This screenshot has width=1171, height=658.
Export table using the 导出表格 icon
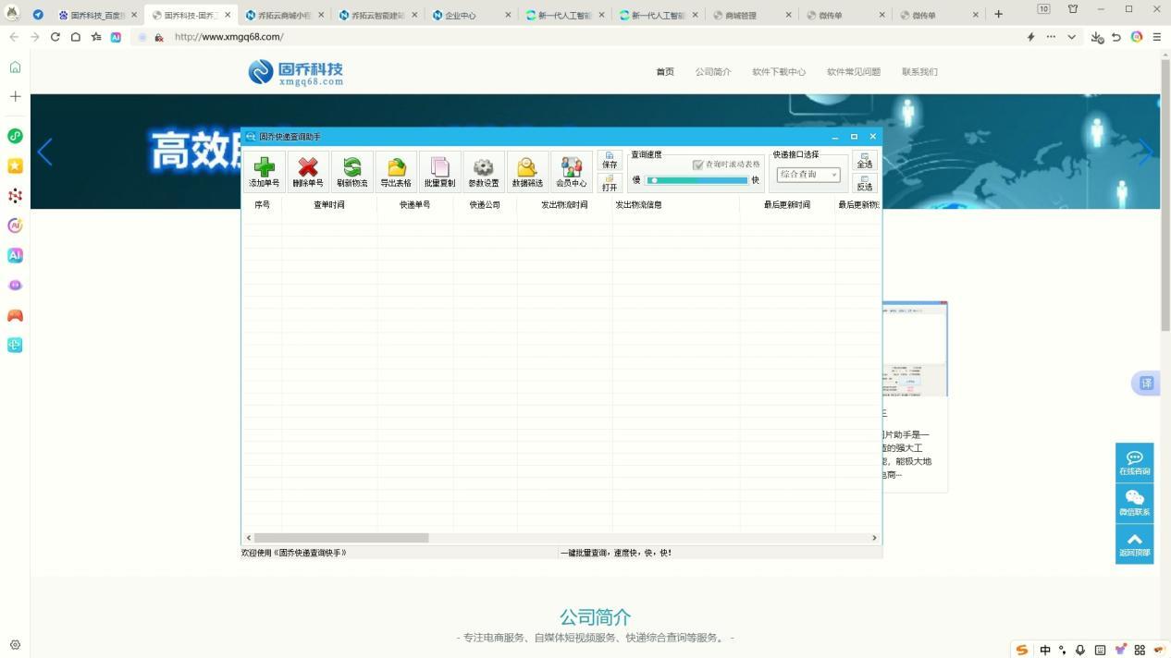(x=396, y=171)
